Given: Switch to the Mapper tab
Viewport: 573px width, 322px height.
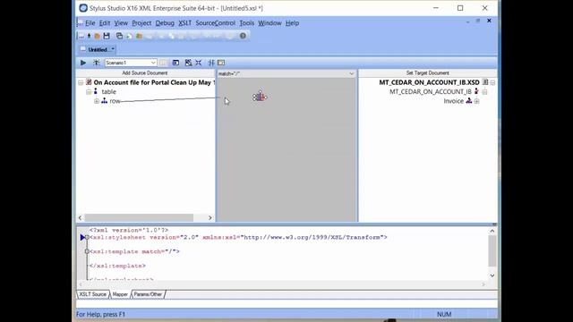Looking at the screenshot, I should click(120, 294).
